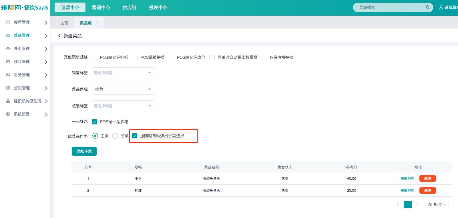Viewport: 458px width, 218px height.
Task: Enable POS端允许改价 checkbox
Action: (x=172, y=57)
